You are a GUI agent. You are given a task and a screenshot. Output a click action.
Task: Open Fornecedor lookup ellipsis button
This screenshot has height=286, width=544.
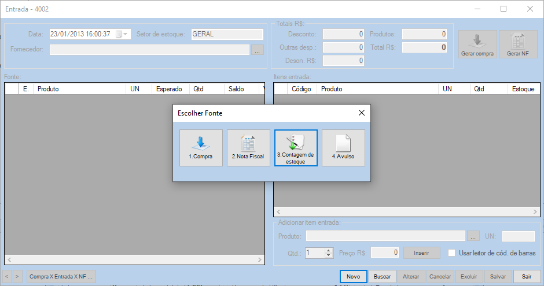coord(258,50)
